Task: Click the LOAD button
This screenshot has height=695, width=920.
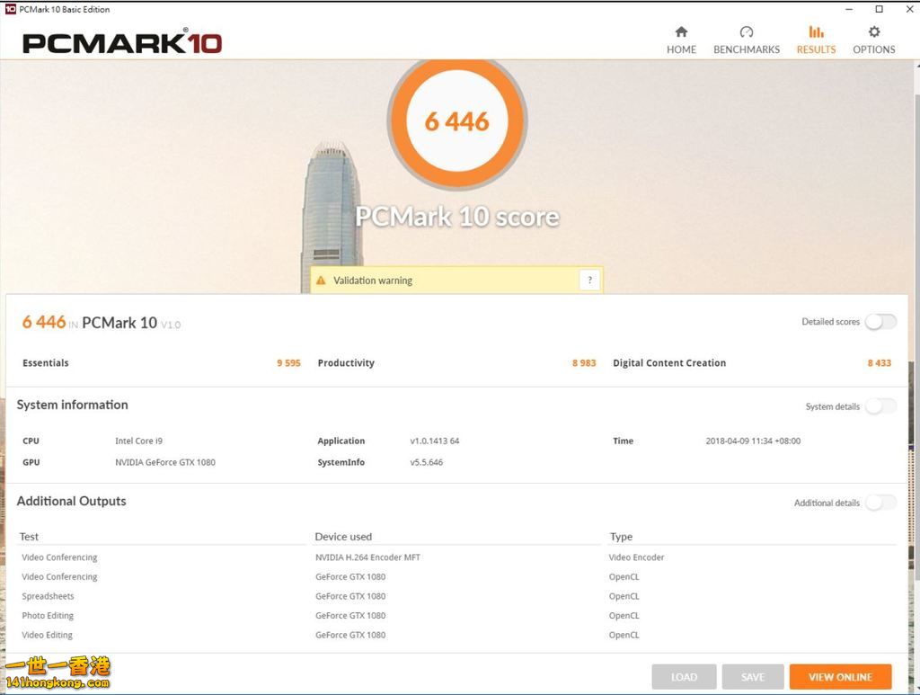Action: (684, 677)
